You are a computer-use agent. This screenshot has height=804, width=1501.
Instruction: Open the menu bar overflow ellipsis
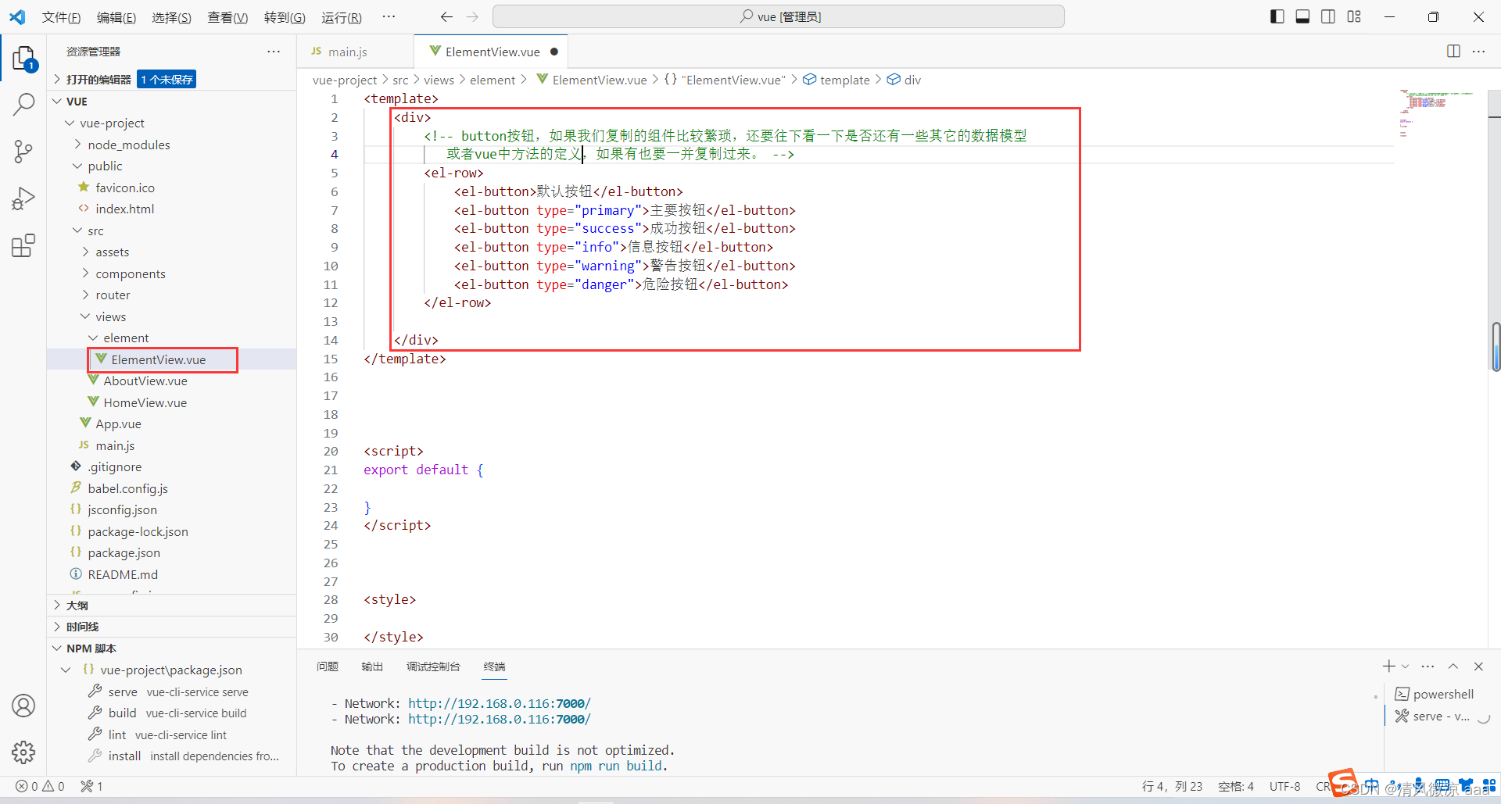(389, 16)
